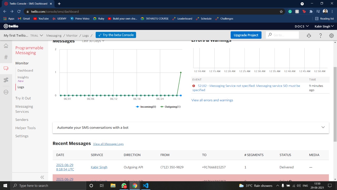Open Insights in sidebar

[23, 77]
